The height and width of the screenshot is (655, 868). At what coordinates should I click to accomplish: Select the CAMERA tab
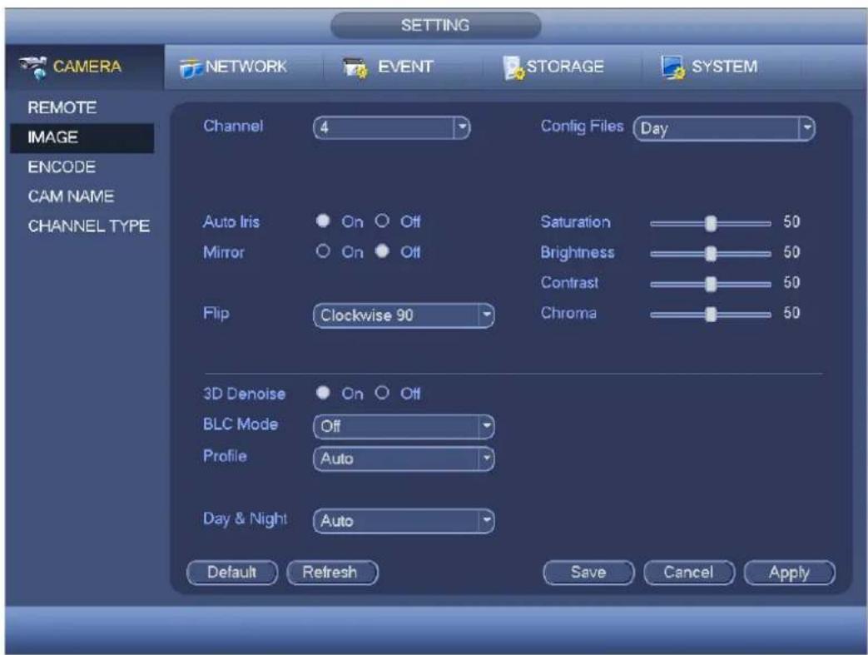(x=84, y=67)
